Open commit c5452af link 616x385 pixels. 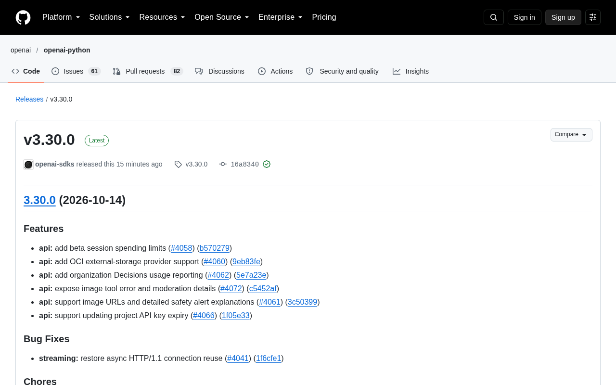click(x=263, y=289)
